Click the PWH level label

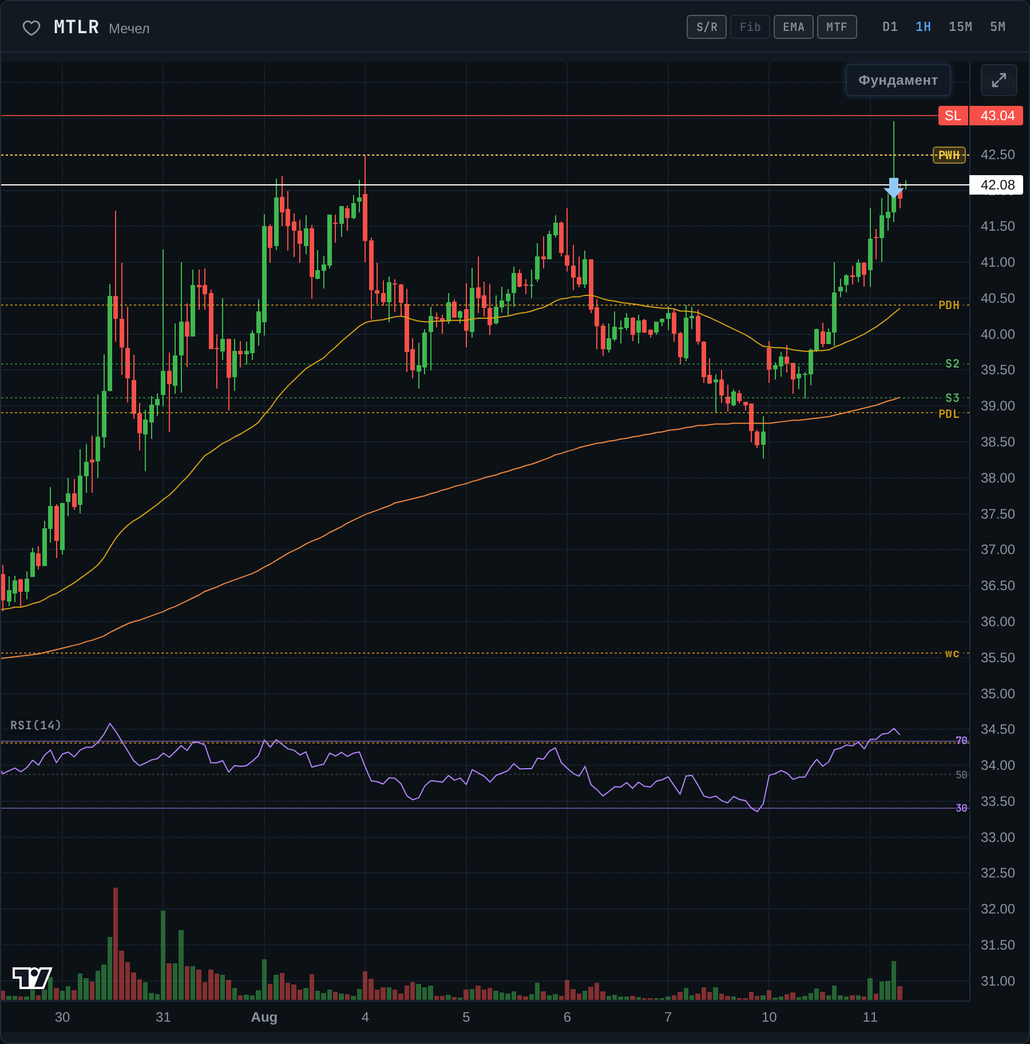tap(949, 155)
